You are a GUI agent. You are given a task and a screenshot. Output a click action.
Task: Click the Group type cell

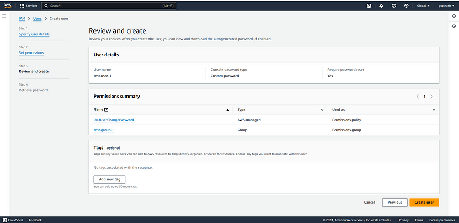242,130
